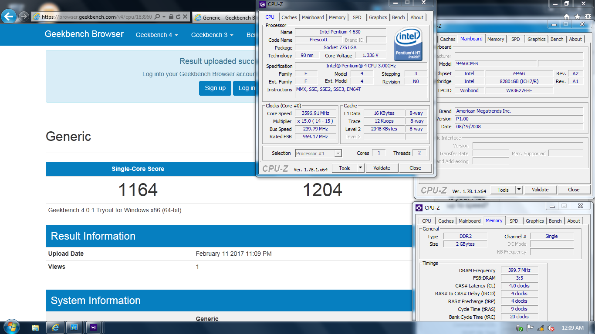Click the search magnifier in the address bar

[x=157, y=17]
